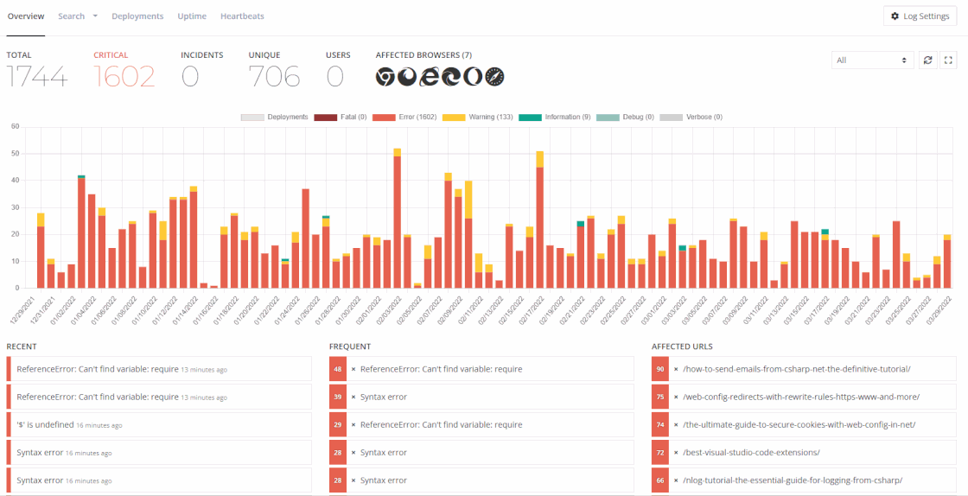Open the Uptime tab
This screenshot has width=968, height=496.
(192, 16)
